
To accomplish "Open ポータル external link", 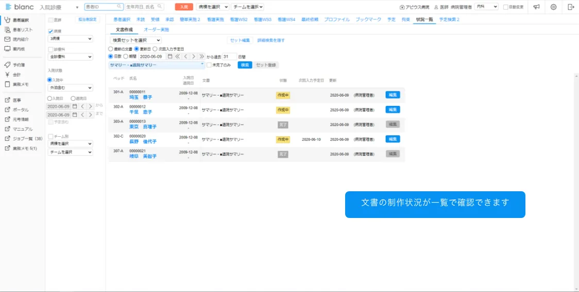I will click(16, 109).
